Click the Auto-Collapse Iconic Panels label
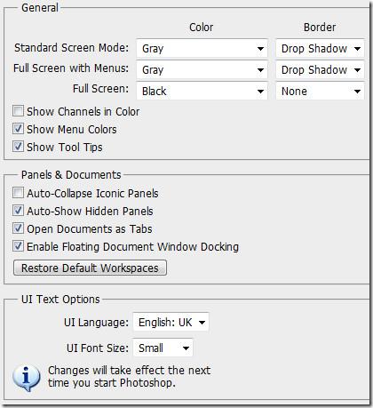Screen dimensions: 373x408 point(92,194)
